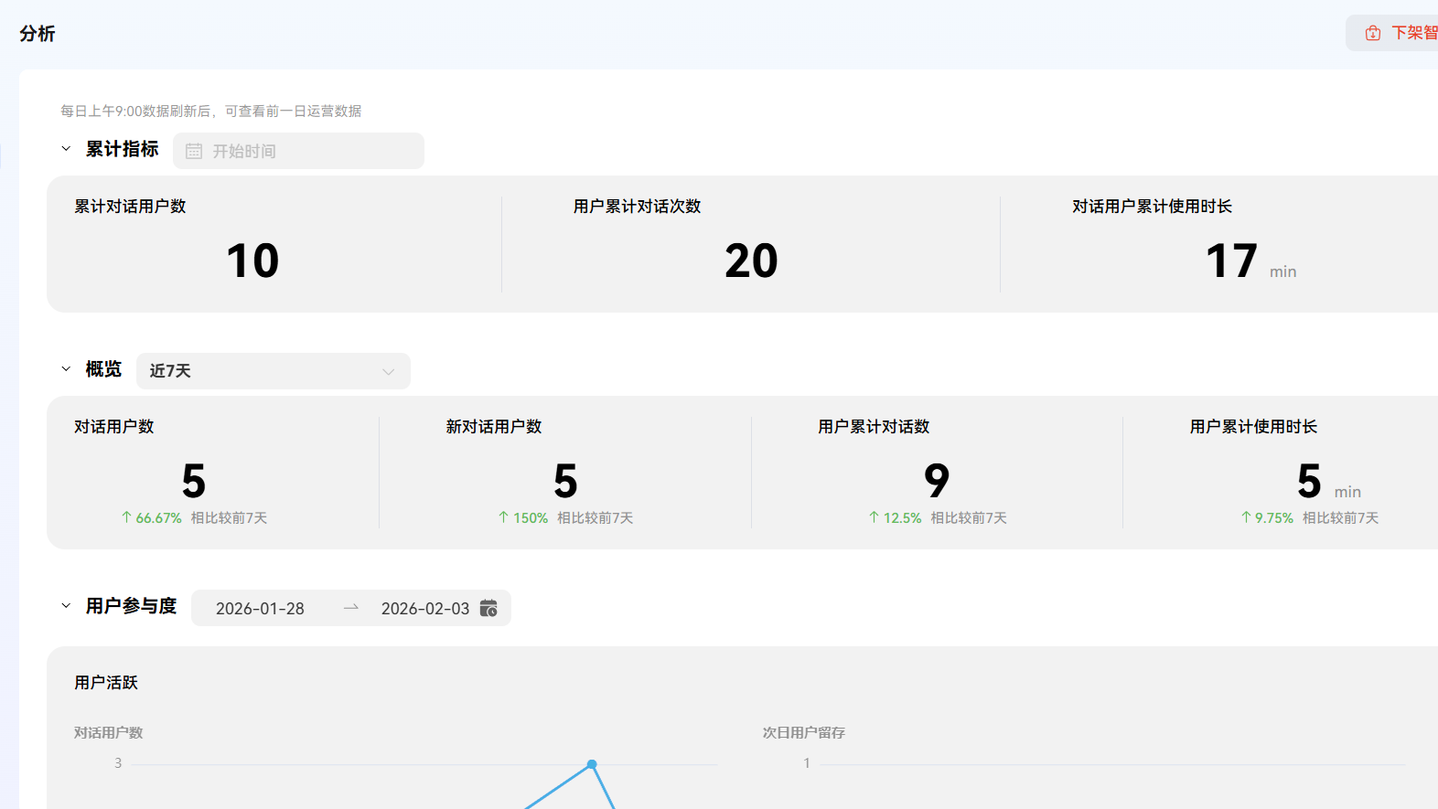1438x809 pixels.
Task: Set end date field showing 2026-02-03
Action: pos(424,609)
